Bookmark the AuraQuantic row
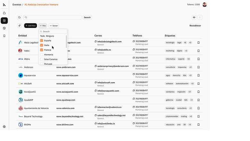Viewport: 250px width, 141px height. (198, 92)
